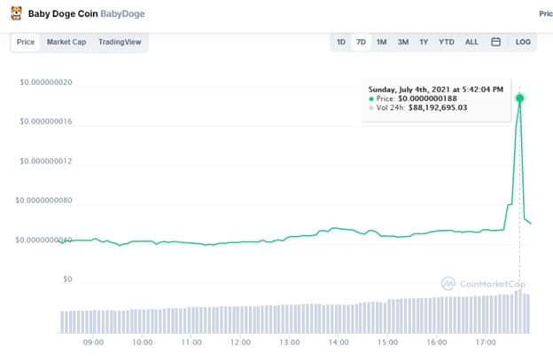Open the calendar date range picker

(x=495, y=42)
